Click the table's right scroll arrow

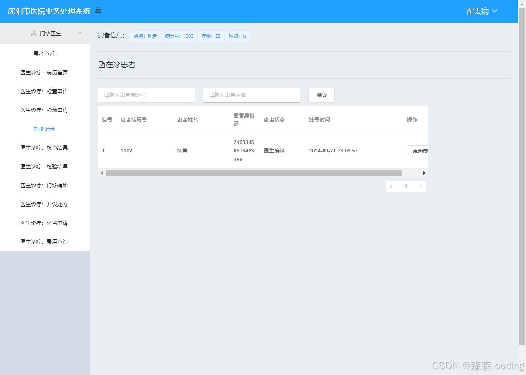[424, 173]
